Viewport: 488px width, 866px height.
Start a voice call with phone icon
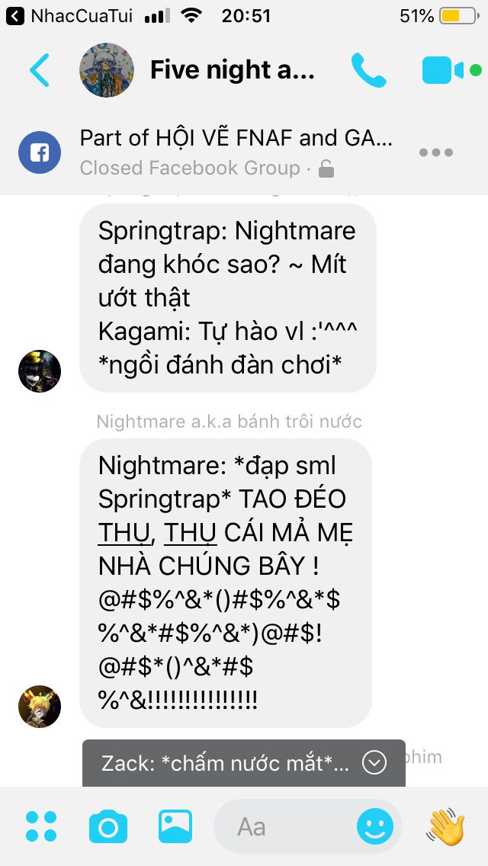coord(368,70)
